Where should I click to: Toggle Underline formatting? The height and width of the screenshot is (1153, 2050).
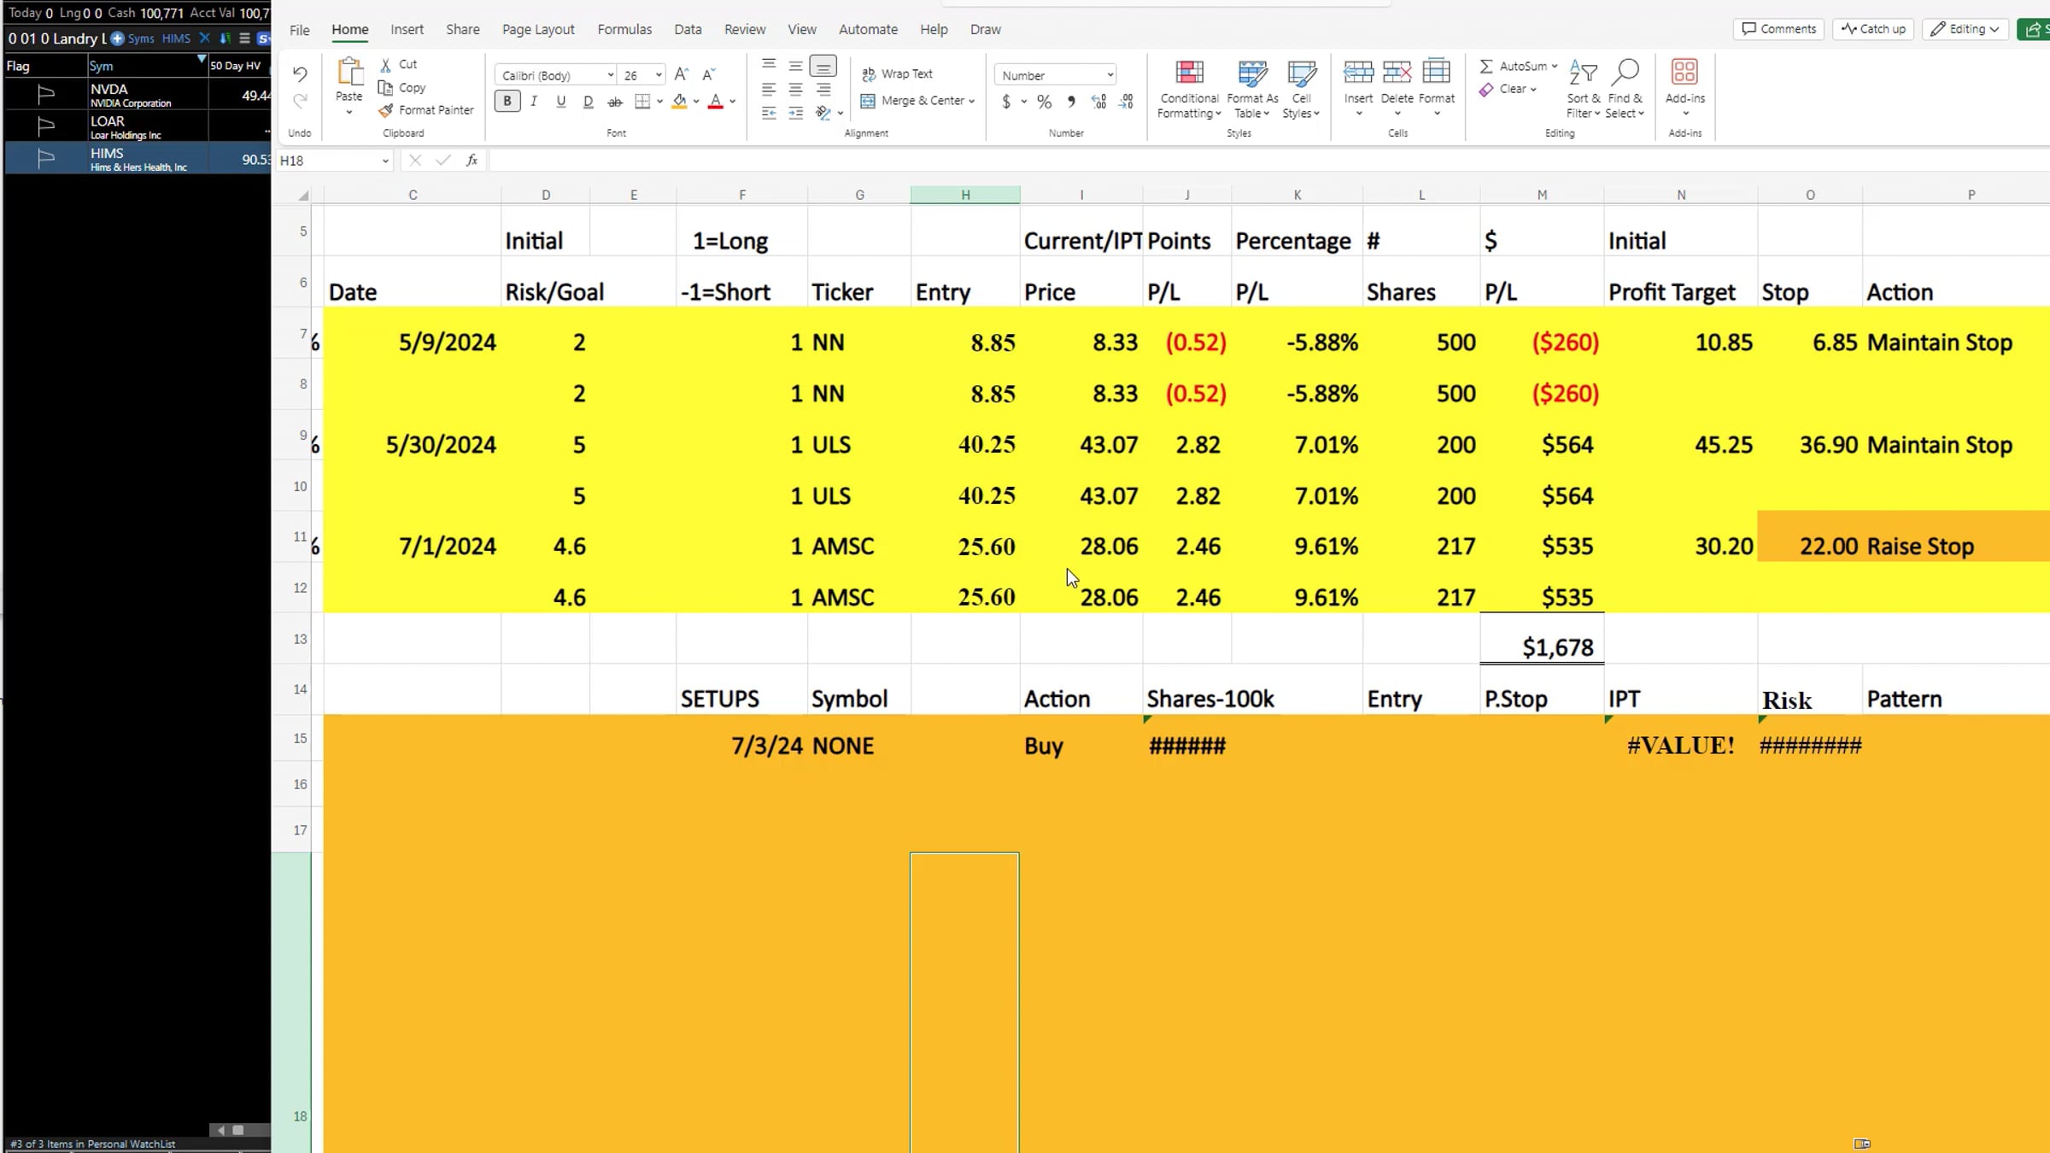click(561, 102)
